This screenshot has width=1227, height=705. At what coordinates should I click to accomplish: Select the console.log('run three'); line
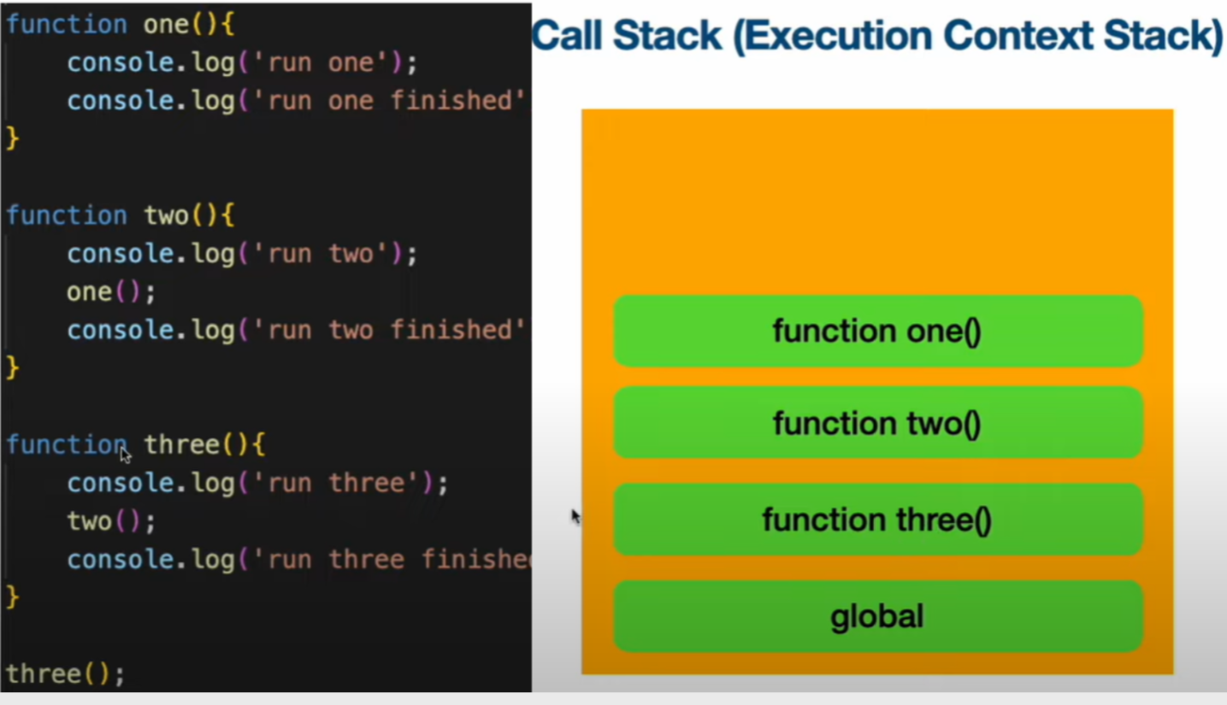click(257, 483)
